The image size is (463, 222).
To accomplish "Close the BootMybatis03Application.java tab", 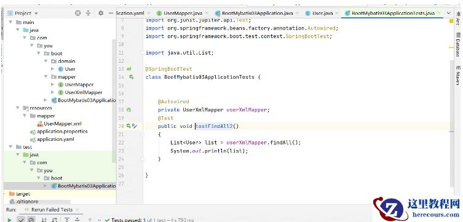I will 297,14.
